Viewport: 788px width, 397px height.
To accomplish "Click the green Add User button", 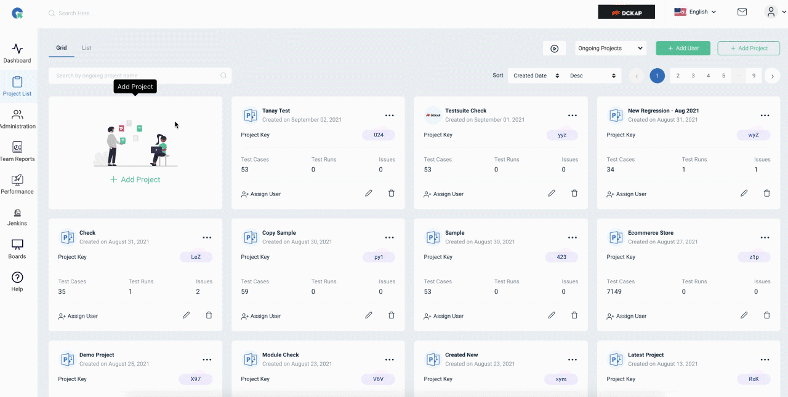I will point(683,49).
